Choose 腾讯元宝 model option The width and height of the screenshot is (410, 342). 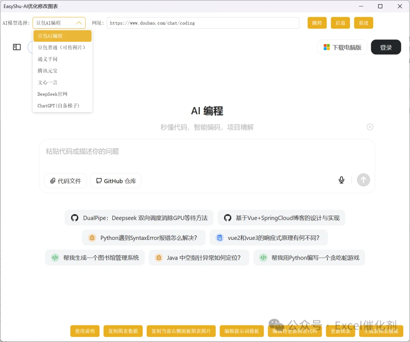coord(63,71)
